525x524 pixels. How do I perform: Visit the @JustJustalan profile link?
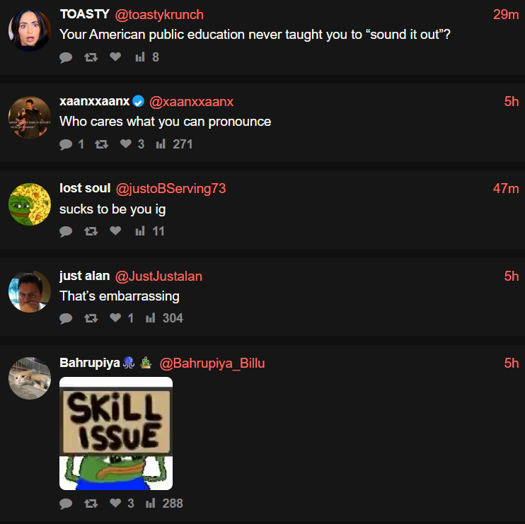158,276
